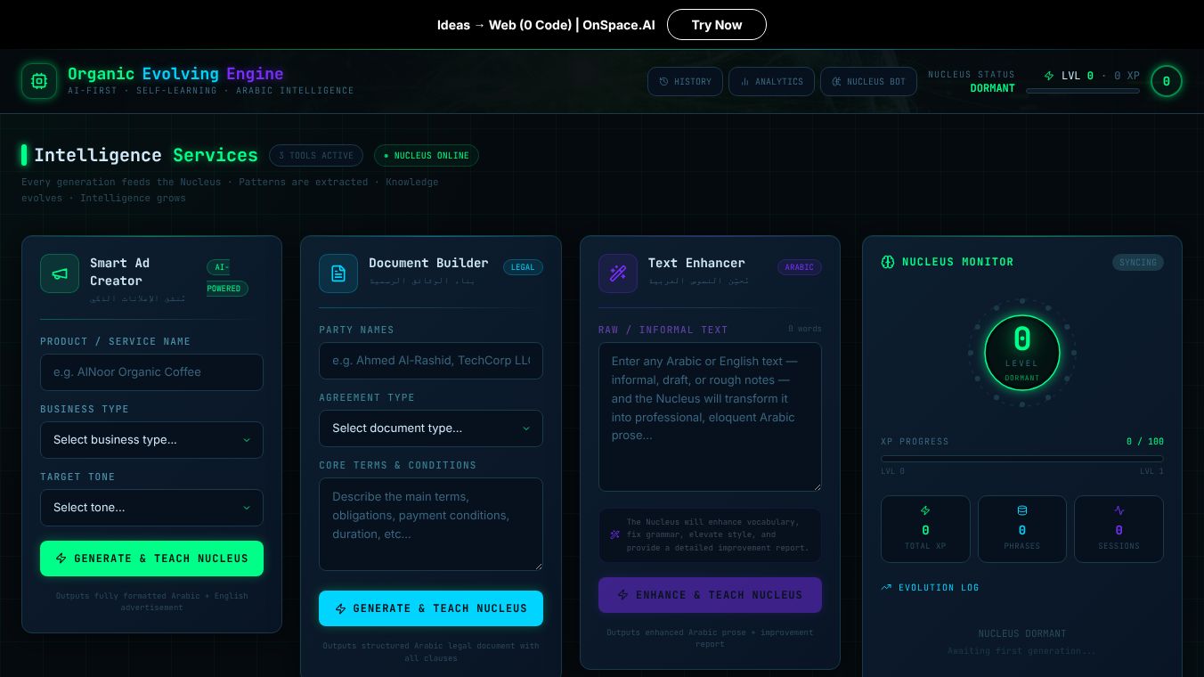Click the Organic Evolving Engine chip logo
Viewport: 1204px width, 677px height.
[x=39, y=81]
